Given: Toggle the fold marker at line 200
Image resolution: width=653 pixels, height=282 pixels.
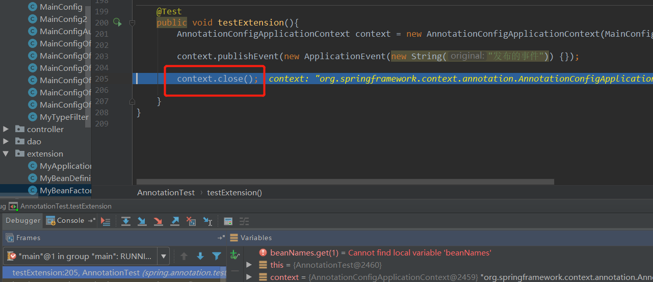Looking at the screenshot, I should click(x=132, y=22).
